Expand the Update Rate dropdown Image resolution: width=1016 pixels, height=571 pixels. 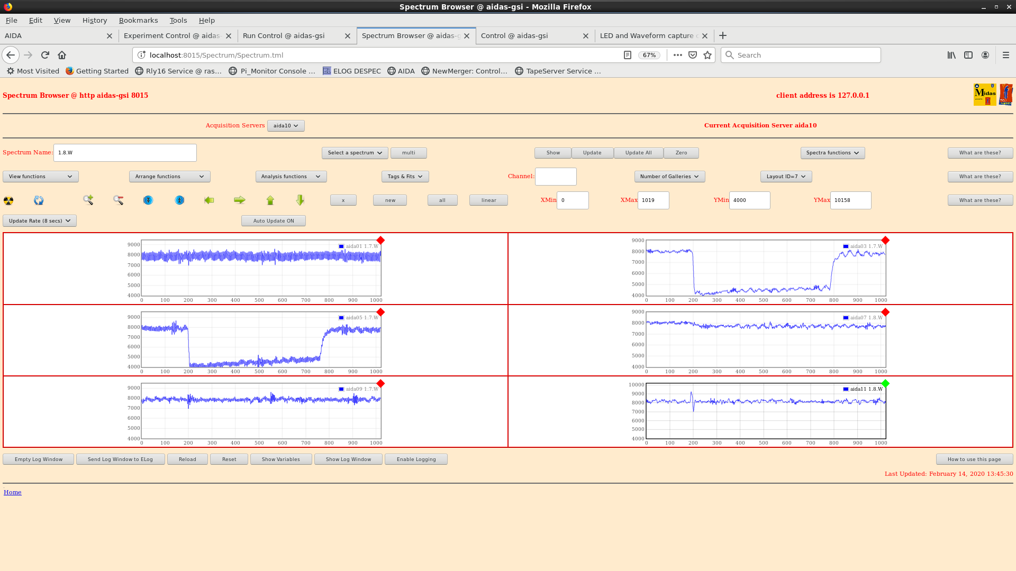[40, 221]
